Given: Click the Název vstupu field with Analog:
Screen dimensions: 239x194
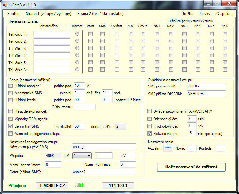Looking at the screenshot, I should click(104, 147).
